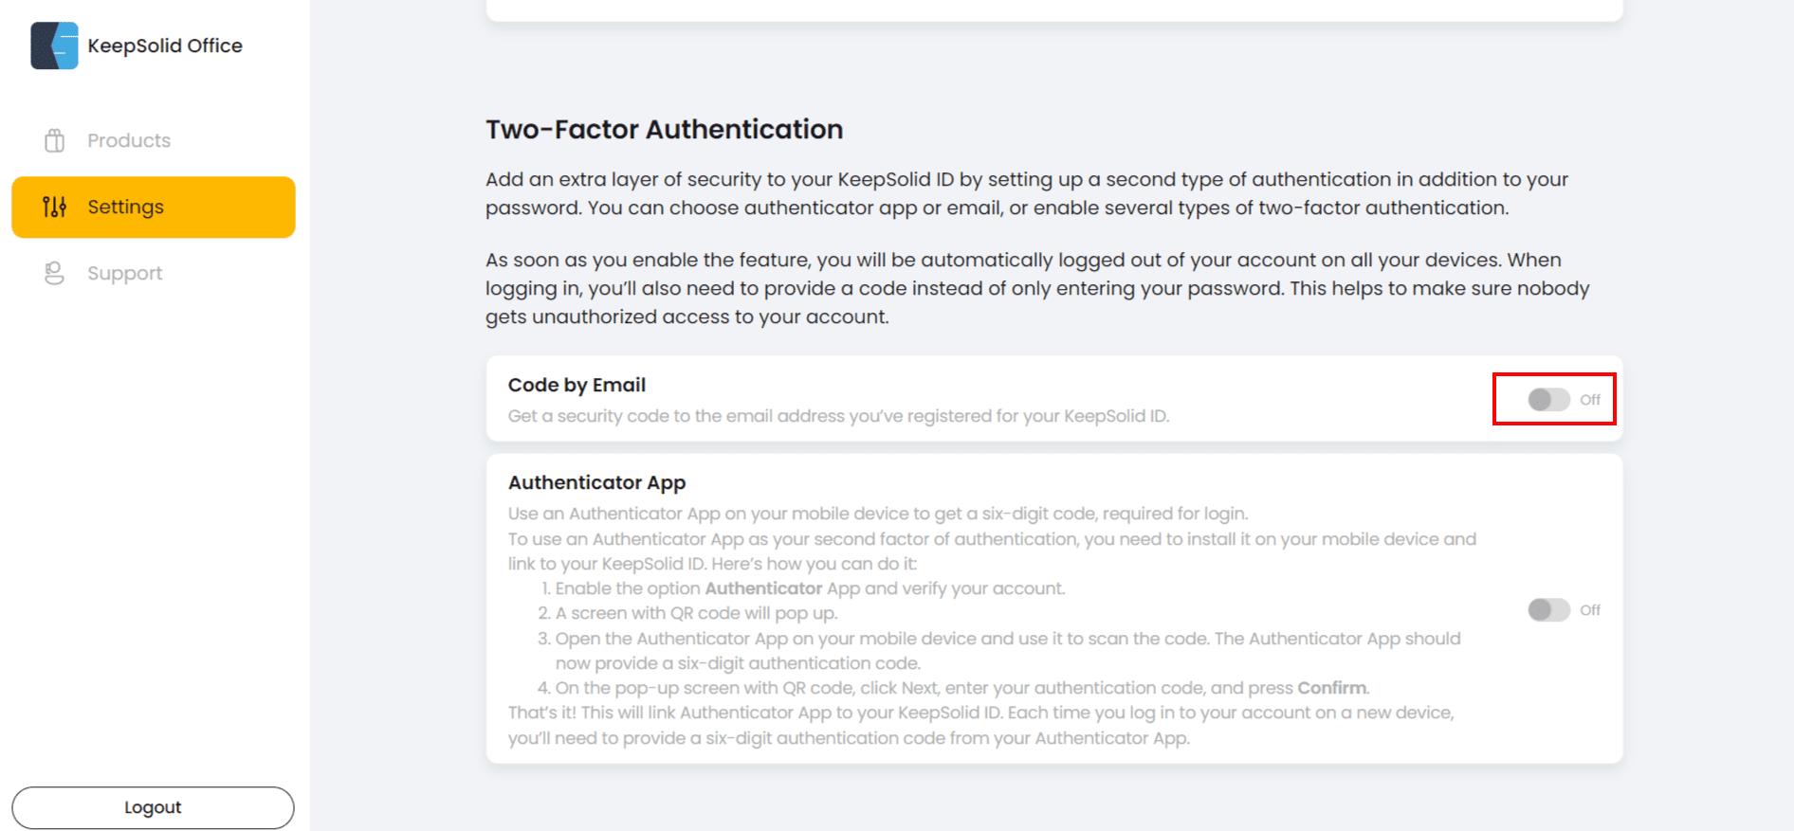Screen dimensions: 1794x831
Task: Click the Code by Email heading
Action: 577,385
